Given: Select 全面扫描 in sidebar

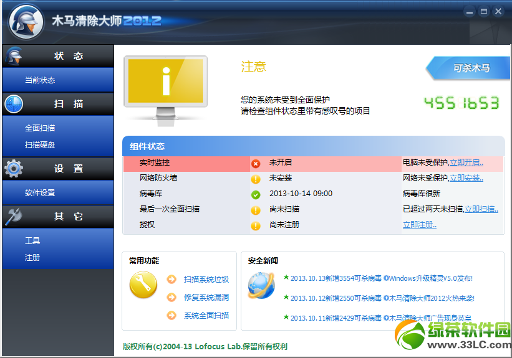Looking at the screenshot, I should pyautogui.click(x=40, y=128).
